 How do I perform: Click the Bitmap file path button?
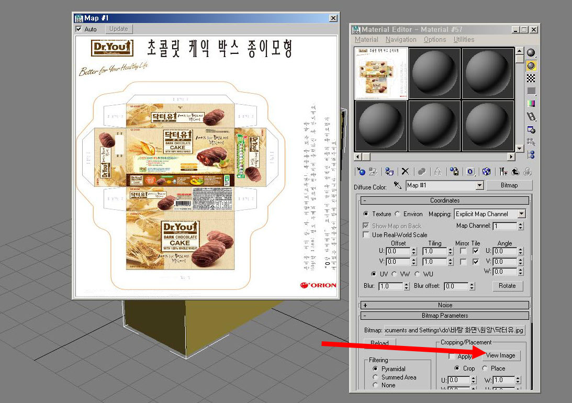[455, 330]
